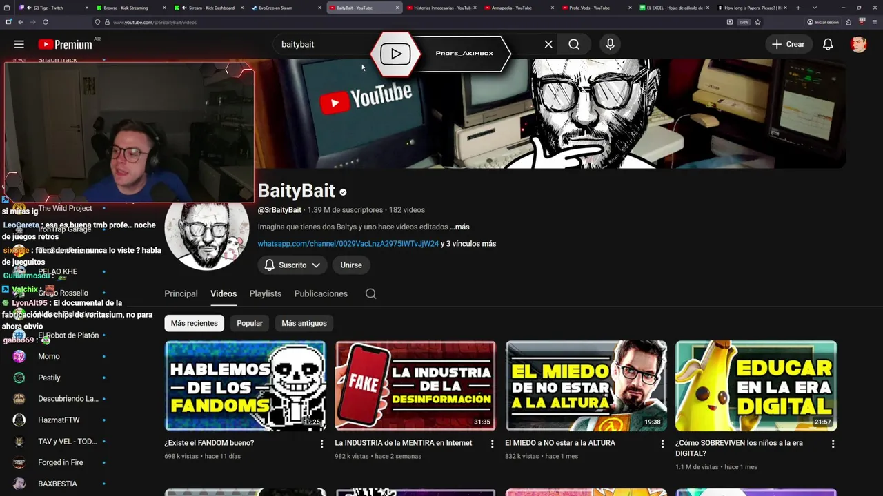Open the Descubriendo La... subscription
This screenshot has width=883, height=496.
click(59, 399)
